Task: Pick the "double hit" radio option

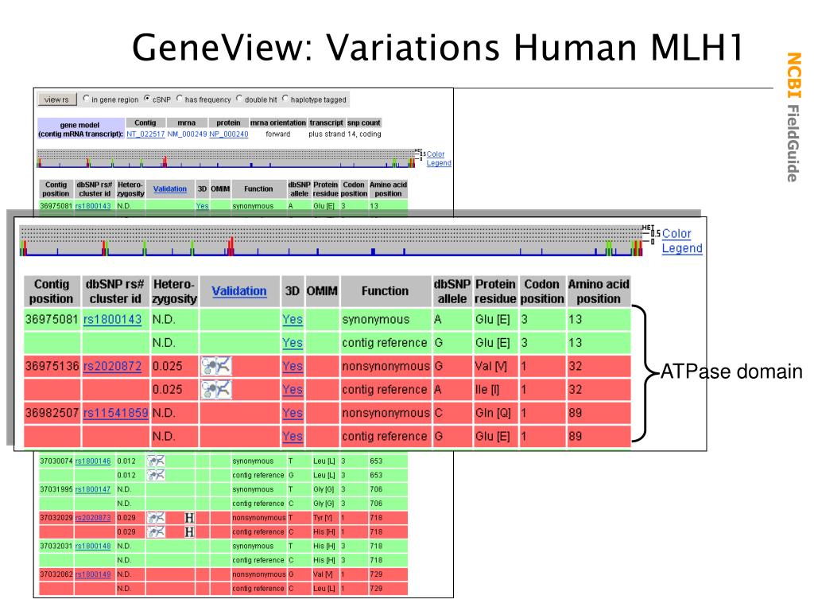Action: pos(239,98)
